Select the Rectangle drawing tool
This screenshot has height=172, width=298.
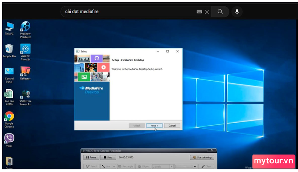tap(126, 166)
